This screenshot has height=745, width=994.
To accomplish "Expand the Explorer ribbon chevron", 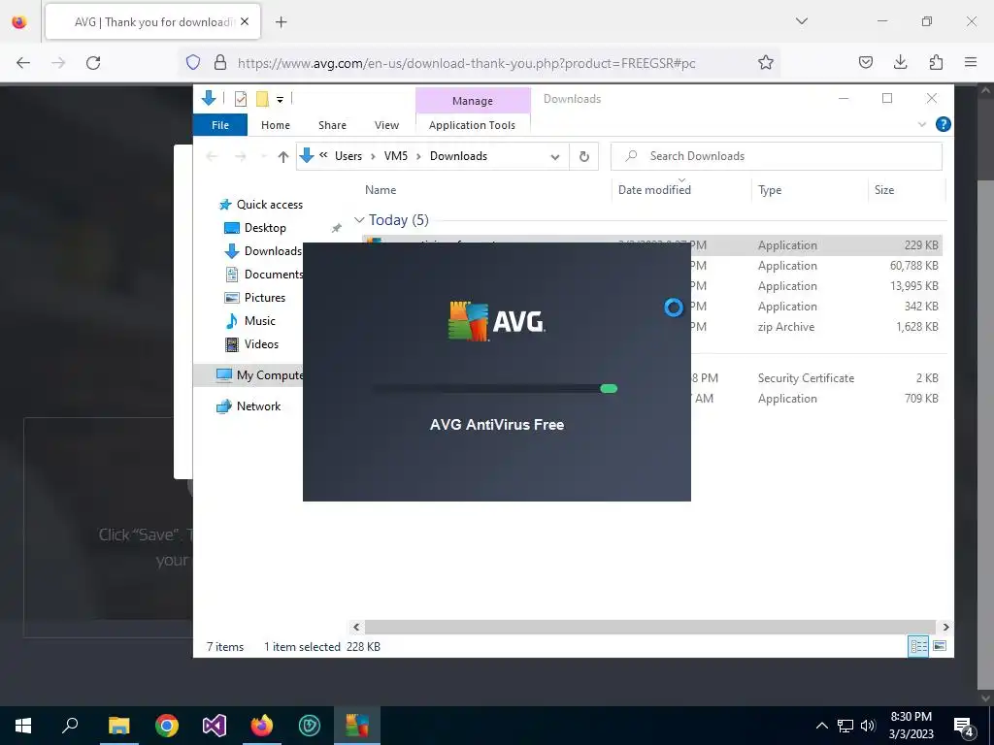I will point(922,124).
